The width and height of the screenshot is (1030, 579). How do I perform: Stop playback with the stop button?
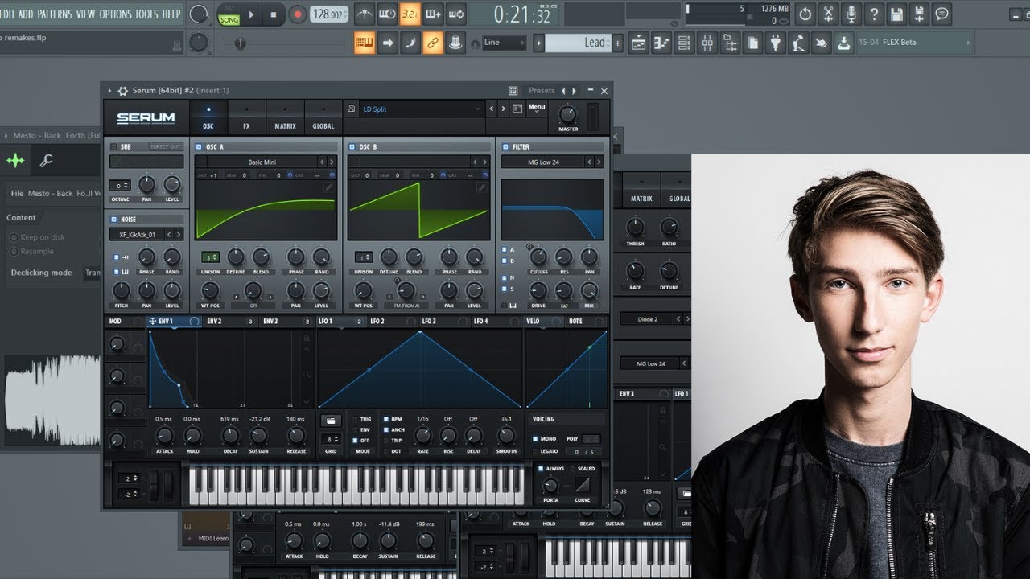click(274, 14)
